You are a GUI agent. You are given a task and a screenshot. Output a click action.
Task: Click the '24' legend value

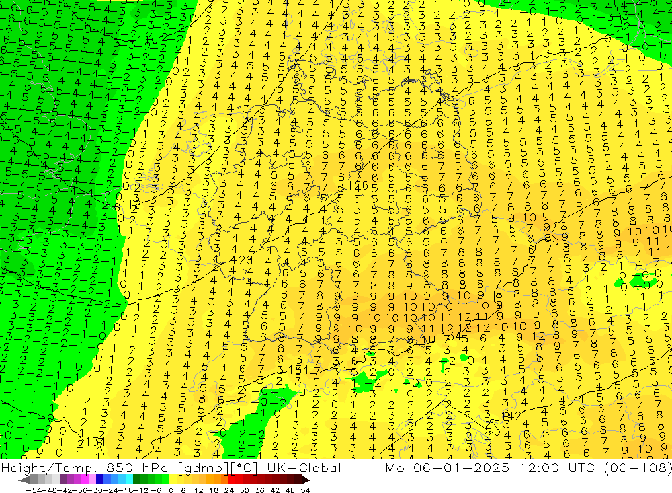click(x=229, y=490)
